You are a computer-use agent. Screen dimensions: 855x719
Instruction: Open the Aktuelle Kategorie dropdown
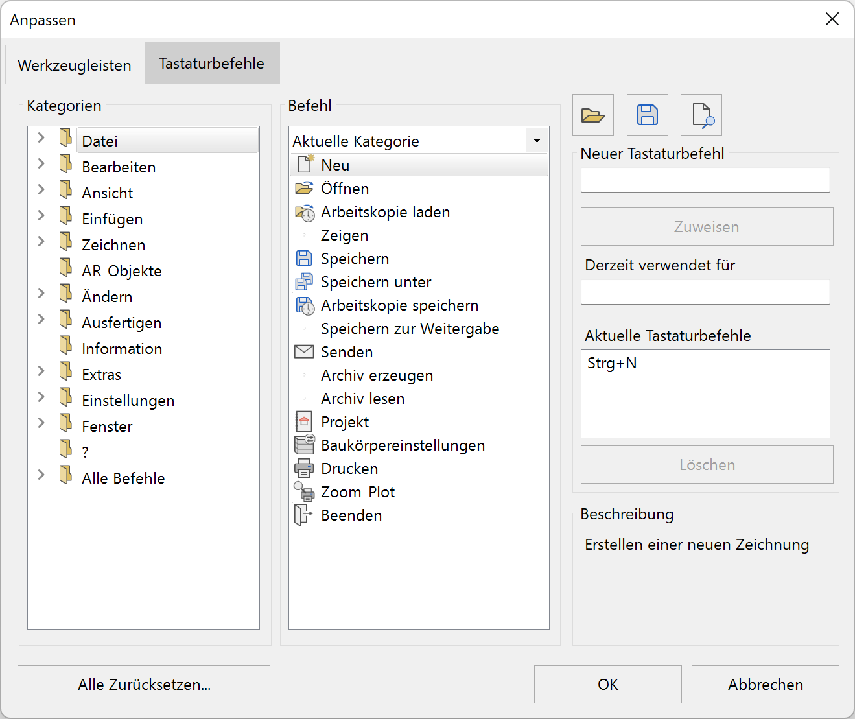tap(536, 140)
